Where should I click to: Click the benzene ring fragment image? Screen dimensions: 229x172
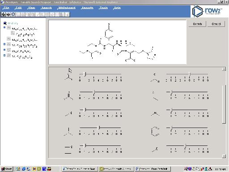(x=155, y=131)
